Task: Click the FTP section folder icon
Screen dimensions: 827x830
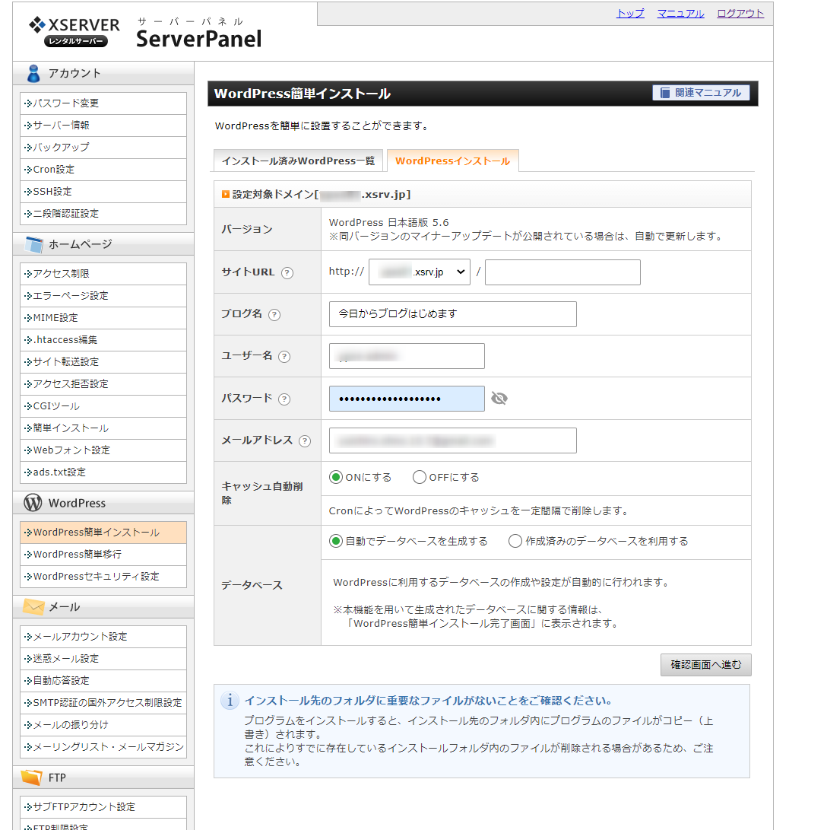Action: pyautogui.click(x=32, y=778)
